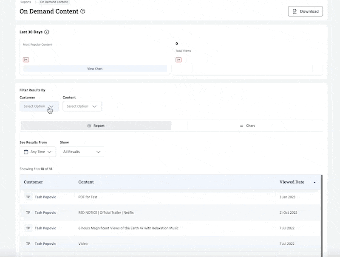This screenshot has width=340, height=257.
Task: Open the Content filter dropdown
Action: click(82, 106)
